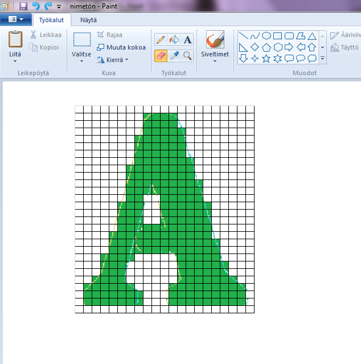Screen dimensions: 361x364
Task: Click the Valitse selection rectangle icon
Action: pyautogui.click(x=81, y=39)
